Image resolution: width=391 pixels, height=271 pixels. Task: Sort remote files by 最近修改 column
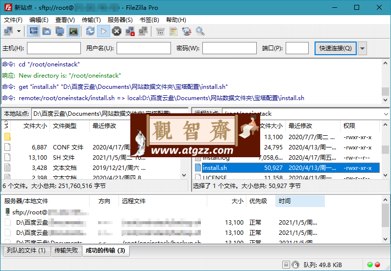pos(313,126)
